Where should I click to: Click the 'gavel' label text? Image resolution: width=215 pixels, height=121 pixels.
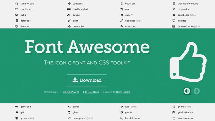(x=76, y=107)
